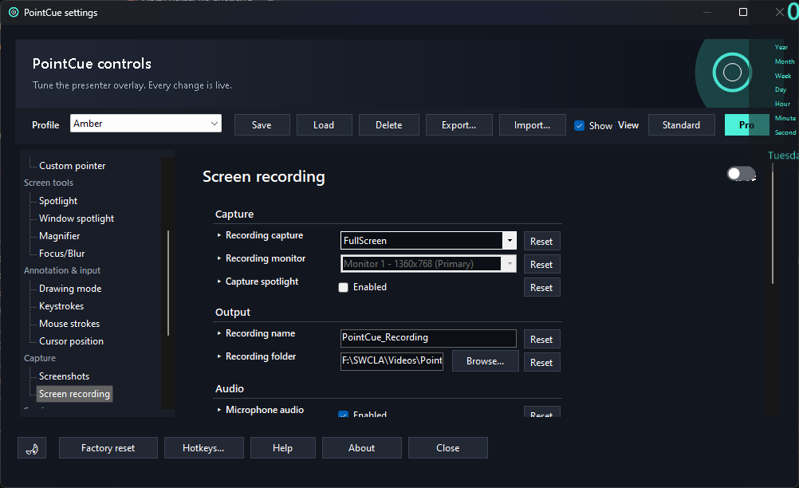799x488 pixels.
Task: Toggle the Microphone audio Enabled checkbox
Action: 344,414
